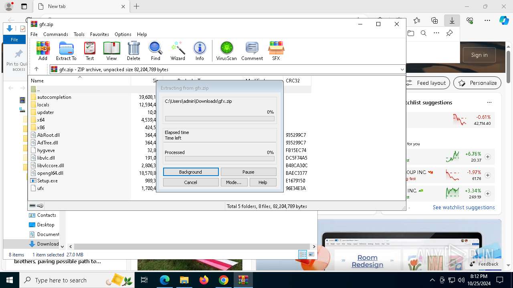
Task: Open the Wizard wand icon
Action: point(178,51)
